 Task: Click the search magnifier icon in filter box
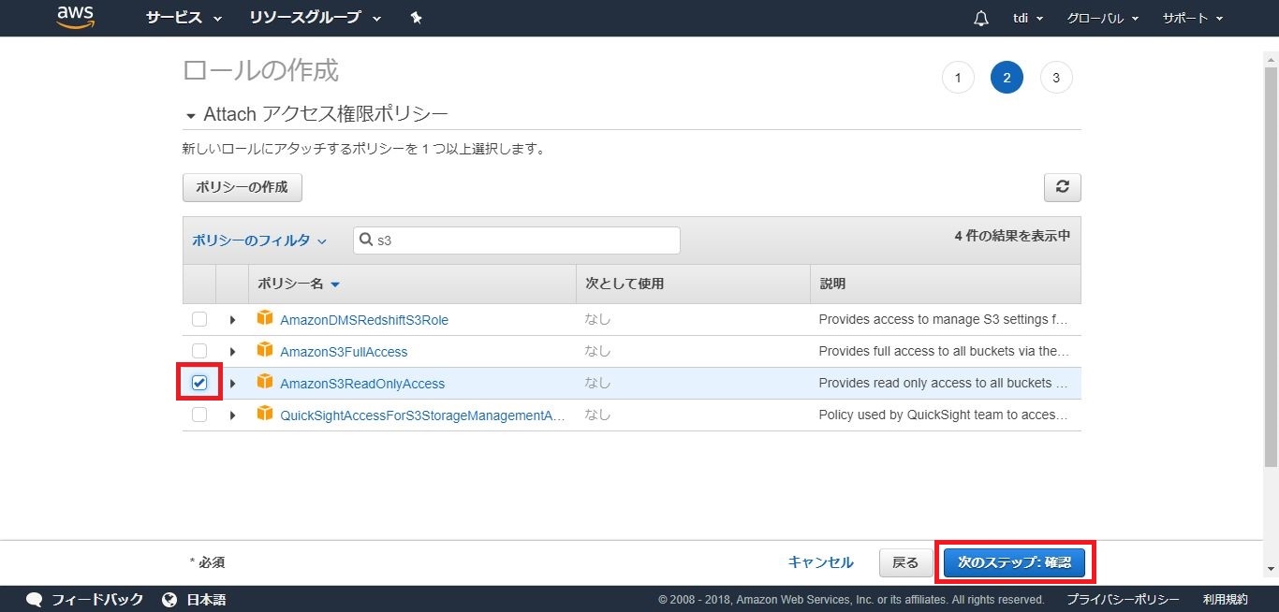(x=367, y=240)
